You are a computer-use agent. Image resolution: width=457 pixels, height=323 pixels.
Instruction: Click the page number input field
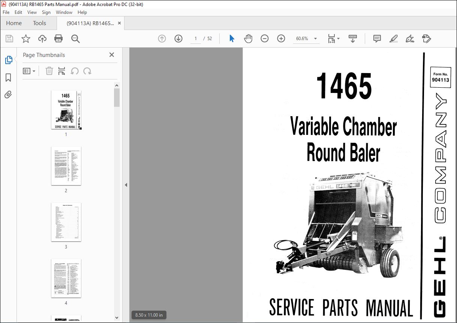click(196, 39)
